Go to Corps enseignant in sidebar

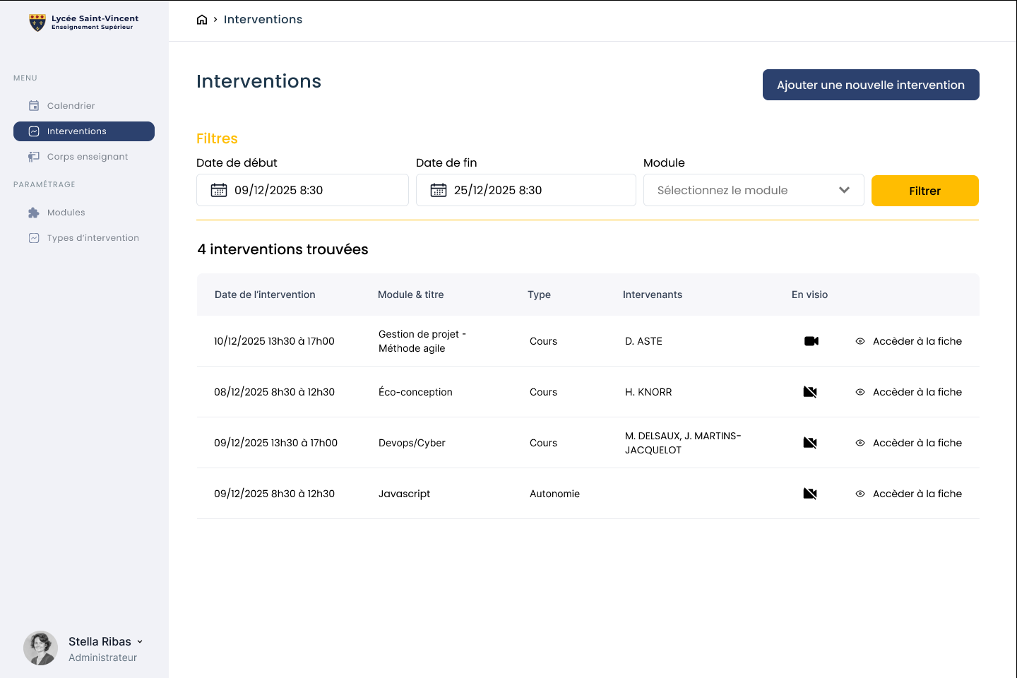coord(87,157)
